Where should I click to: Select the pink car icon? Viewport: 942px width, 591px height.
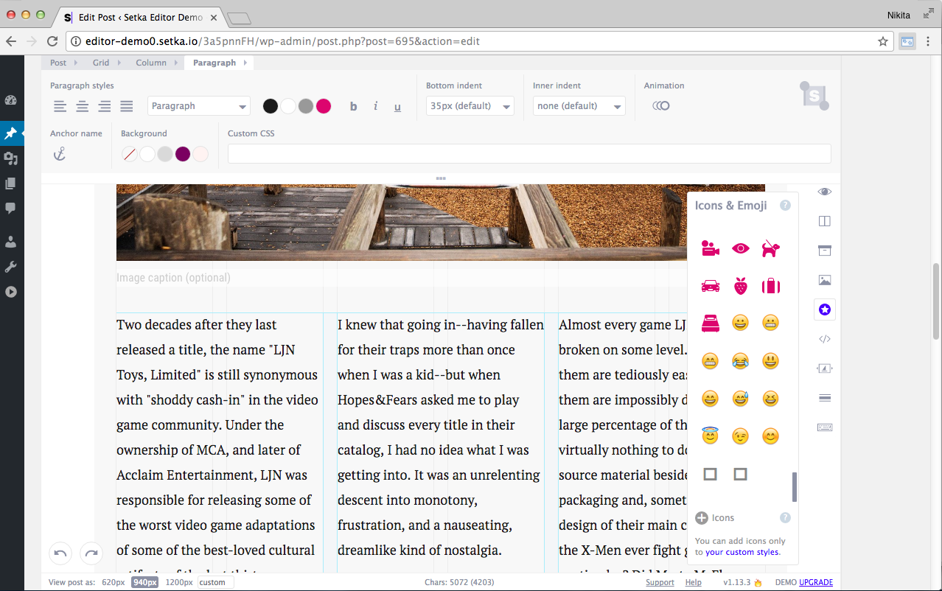pyautogui.click(x=710, y=286)
